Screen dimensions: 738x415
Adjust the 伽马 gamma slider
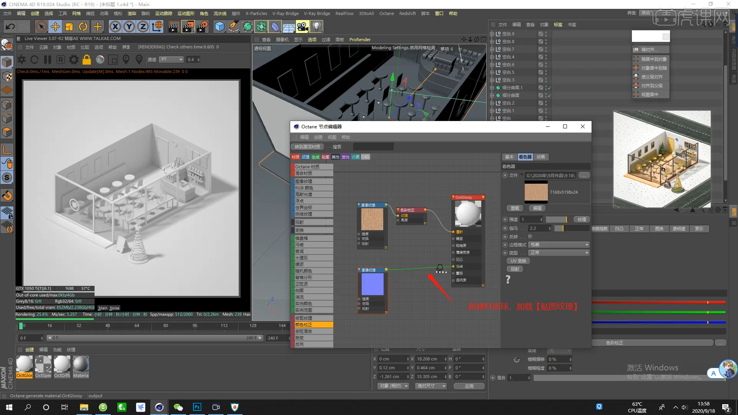point(572,228)
